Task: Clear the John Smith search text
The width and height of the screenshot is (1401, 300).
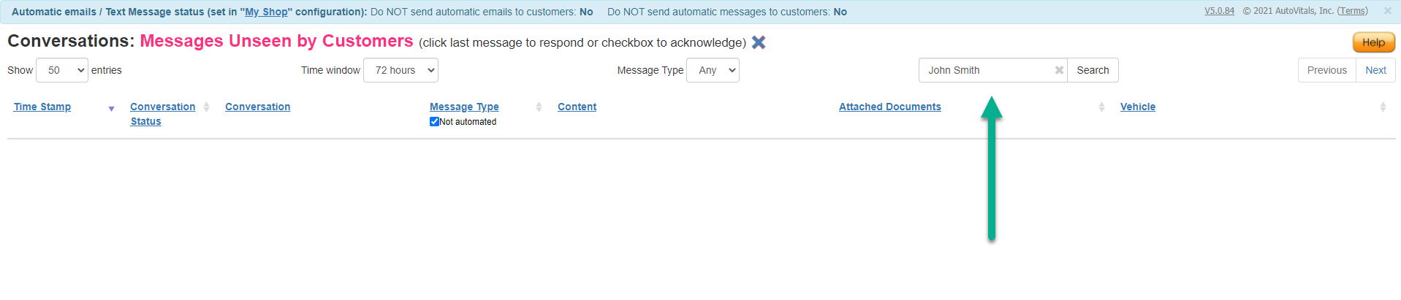Action: tap(1059, 70)
